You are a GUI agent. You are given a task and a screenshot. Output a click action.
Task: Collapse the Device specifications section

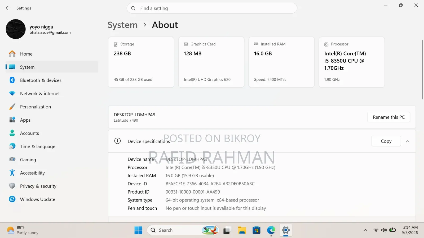[408, 141]
